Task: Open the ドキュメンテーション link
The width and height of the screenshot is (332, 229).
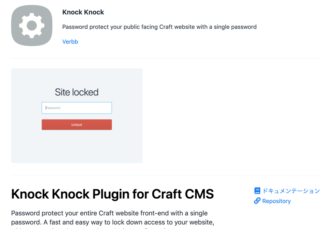Action: (291, 191)
